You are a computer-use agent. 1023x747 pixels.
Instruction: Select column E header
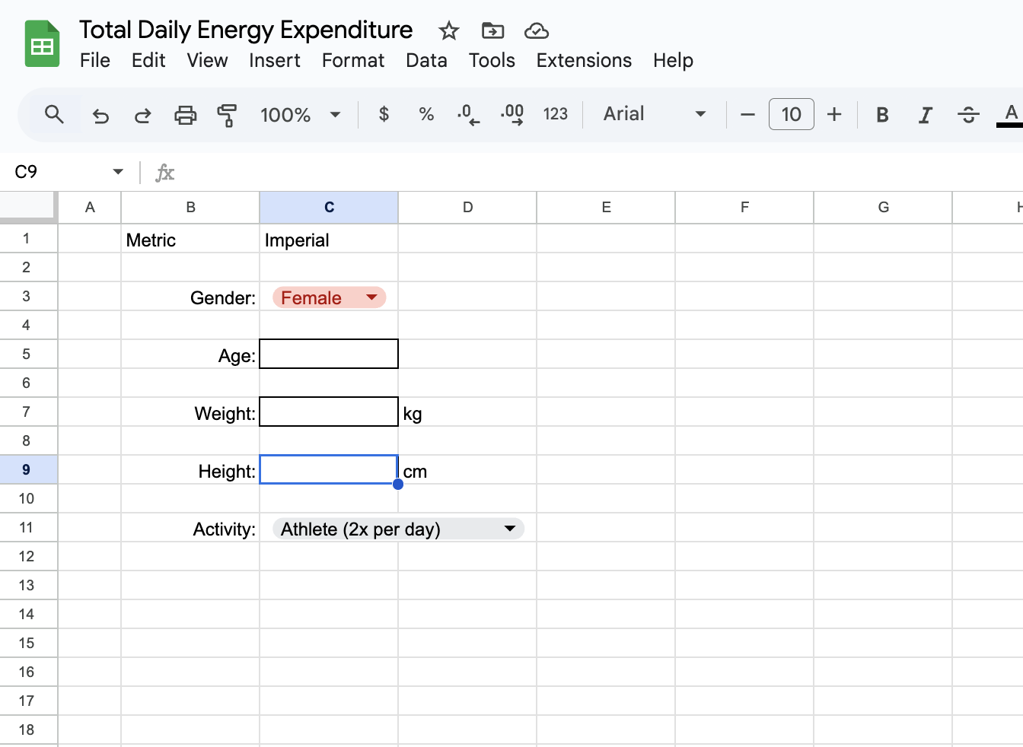point(606,208)
